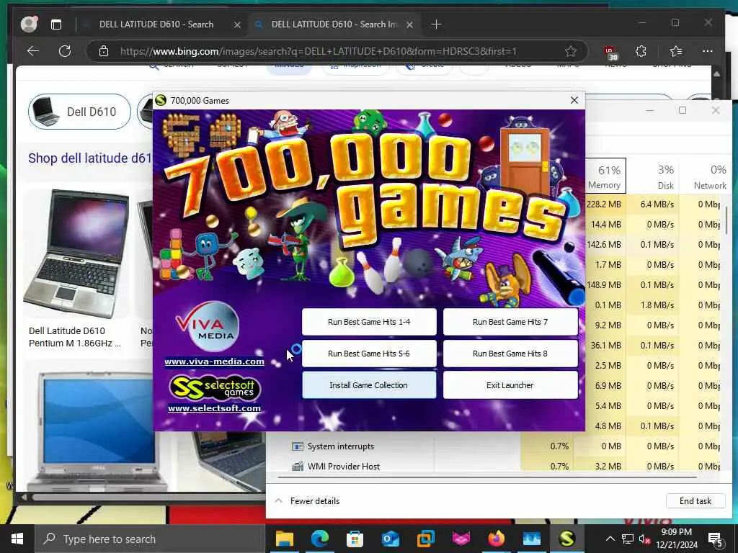This screenshot has width=738, height=553.
Task: Click Run Best Game Hits 8 button
Action: [x=510, y=354]
